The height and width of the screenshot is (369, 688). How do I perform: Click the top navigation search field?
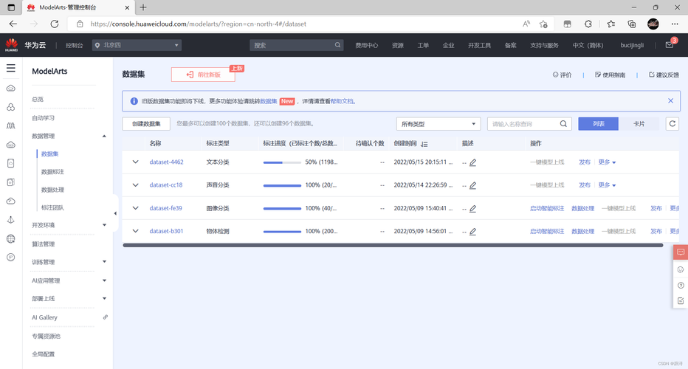296,45
